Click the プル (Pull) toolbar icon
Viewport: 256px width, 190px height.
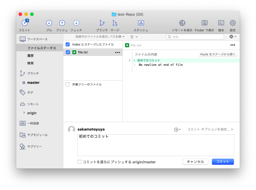49,23
